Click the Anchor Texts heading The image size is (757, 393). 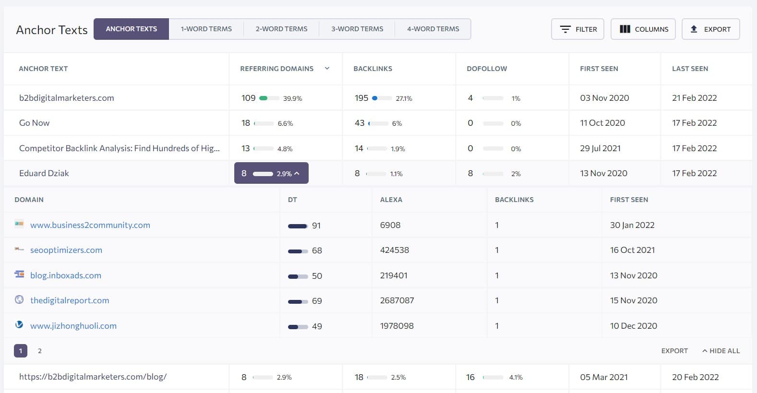pyautogui.click(x=52, y=30)
